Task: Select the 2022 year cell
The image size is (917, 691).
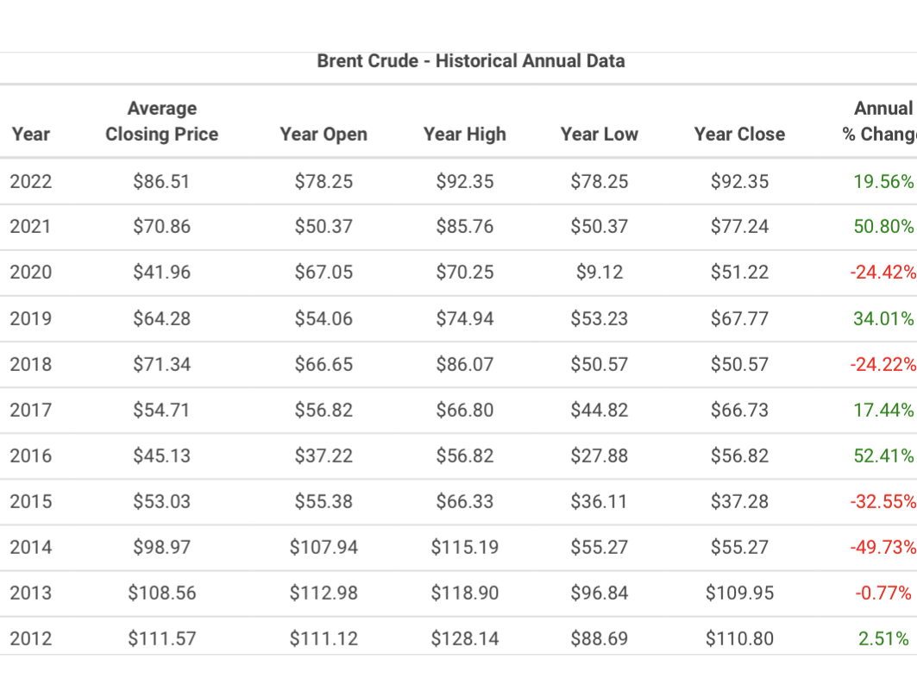Action: [31, 181]
